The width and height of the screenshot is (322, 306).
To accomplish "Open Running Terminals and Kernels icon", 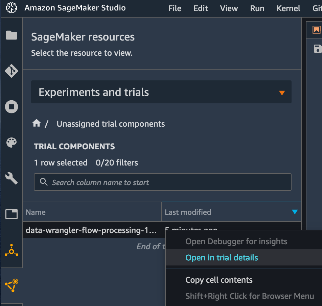I will coord(11,107).
